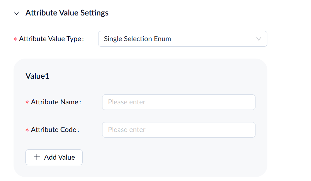Image resolution: width=311 pixels, height=181 pixels.
Task: Click the dropdown arrow beside Single Selection Enum
Action: point(259,39)
